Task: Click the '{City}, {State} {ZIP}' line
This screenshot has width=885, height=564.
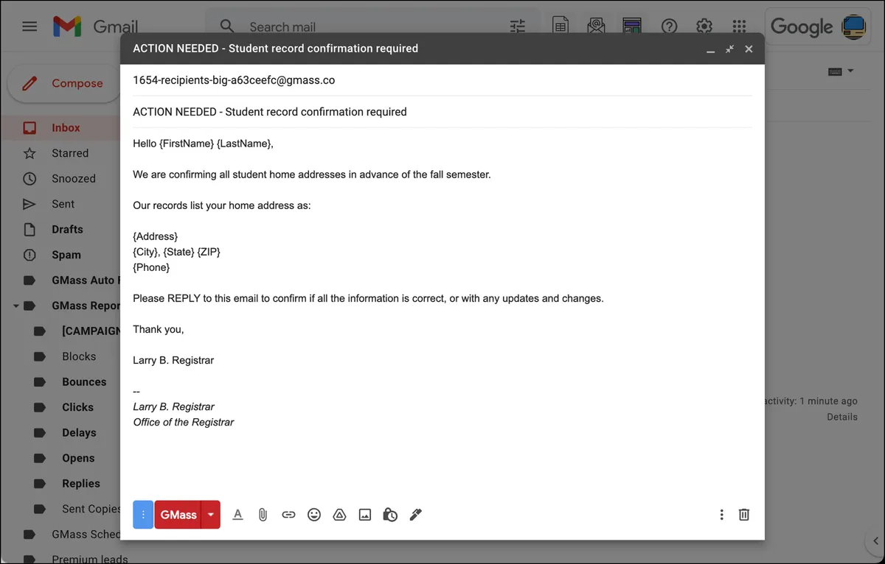Action: (x=177, y=252)
